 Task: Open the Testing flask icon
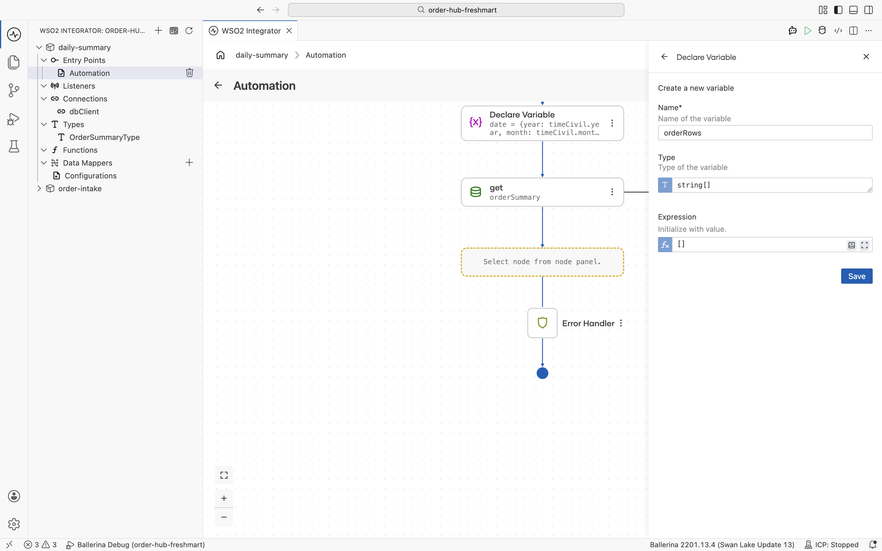(x=14, y=146)
